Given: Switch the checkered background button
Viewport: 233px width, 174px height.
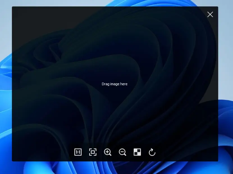Looking at the screenshot, I should click(137, 152).
